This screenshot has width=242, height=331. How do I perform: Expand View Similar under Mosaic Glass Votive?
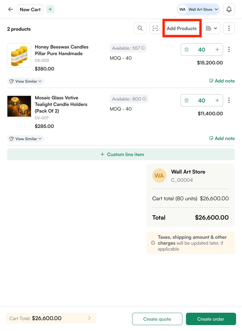pyautogui.click(x=25, y=139)
